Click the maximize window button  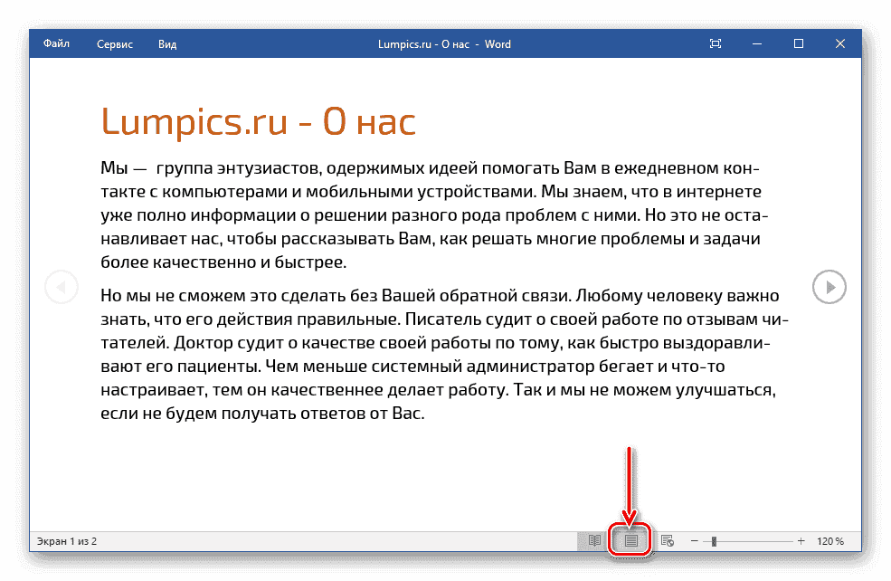[x=798, y=43]
